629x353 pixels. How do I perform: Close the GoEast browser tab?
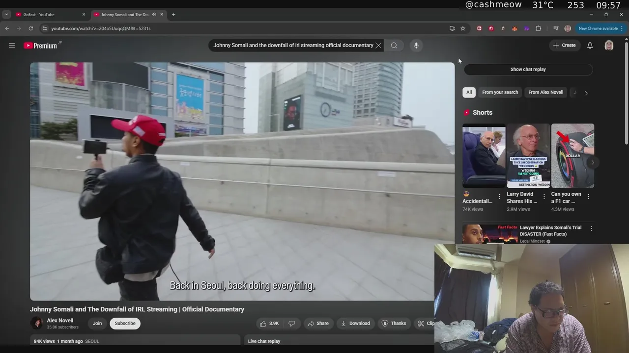click(x=84, y=15)
